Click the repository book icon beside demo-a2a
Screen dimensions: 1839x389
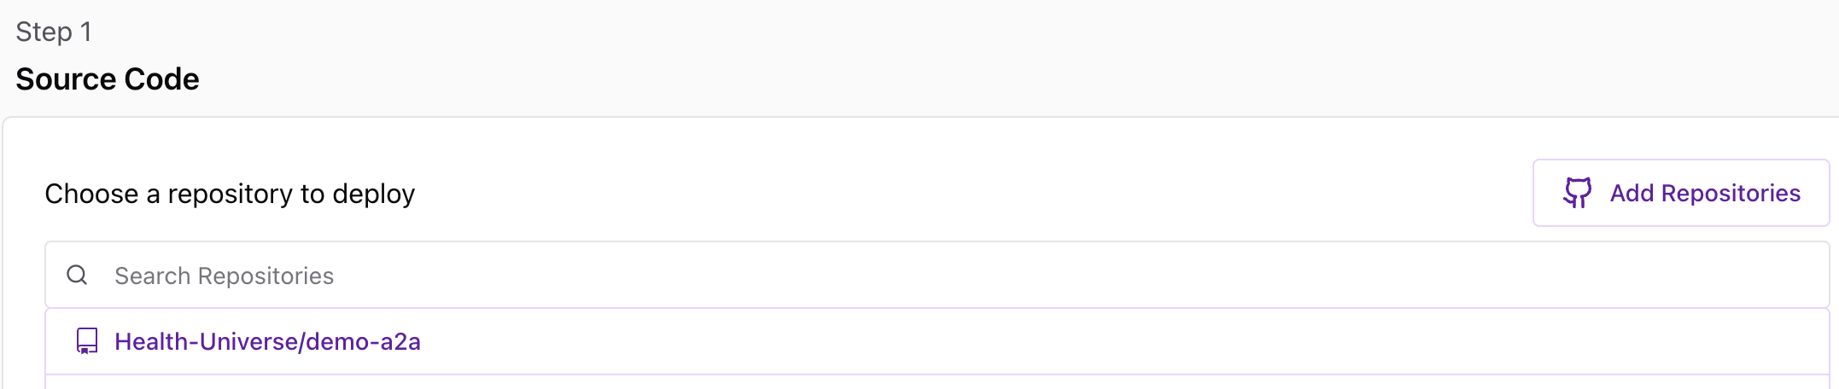pos(87,341)
